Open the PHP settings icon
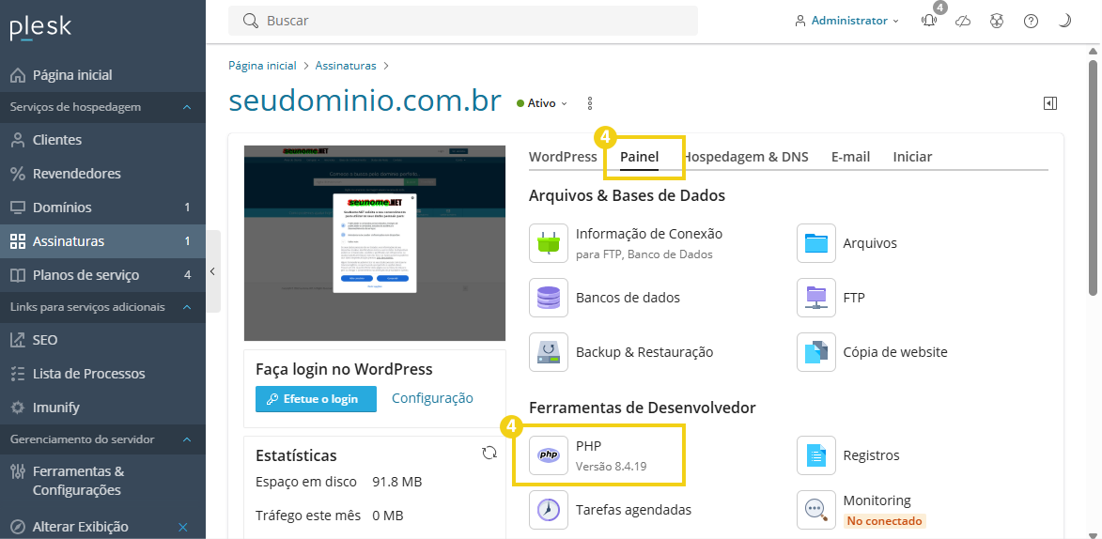 [549, 455]
